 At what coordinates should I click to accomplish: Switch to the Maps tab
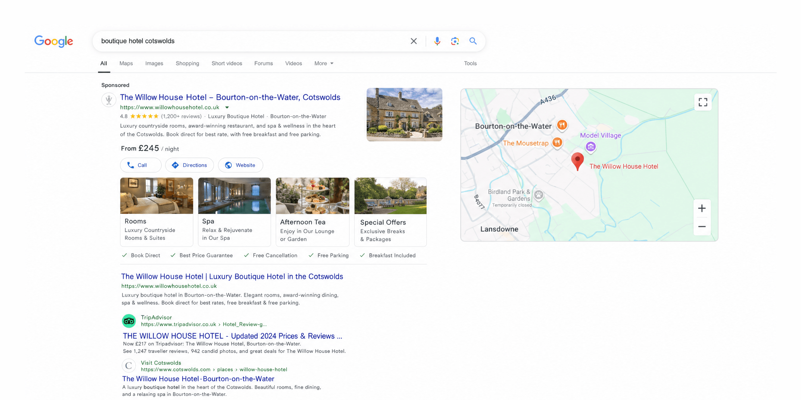tap(126, 63)
